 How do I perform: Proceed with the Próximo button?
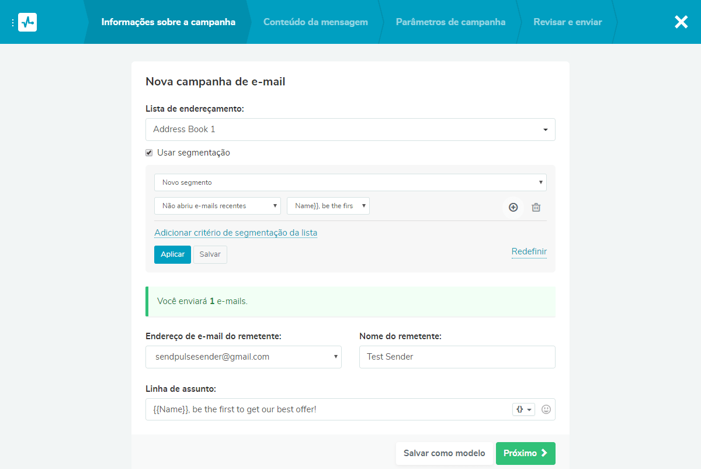[x=526, y=453]
